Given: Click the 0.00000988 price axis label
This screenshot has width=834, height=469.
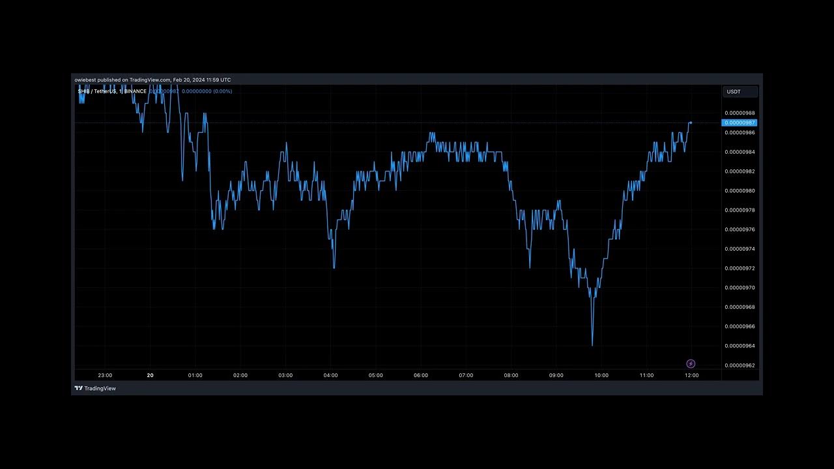Looking at the screenshot, I should point(740,113).
